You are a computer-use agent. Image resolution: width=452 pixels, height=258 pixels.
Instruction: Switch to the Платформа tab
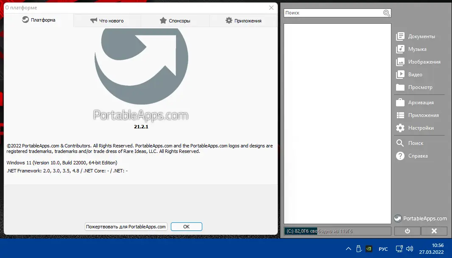39,20
